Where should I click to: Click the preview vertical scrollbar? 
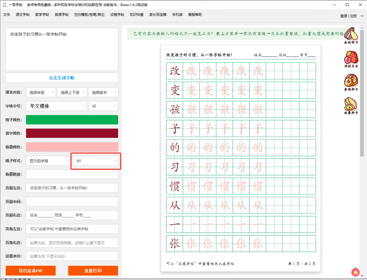pyautogui.click(x=362, y=94)
